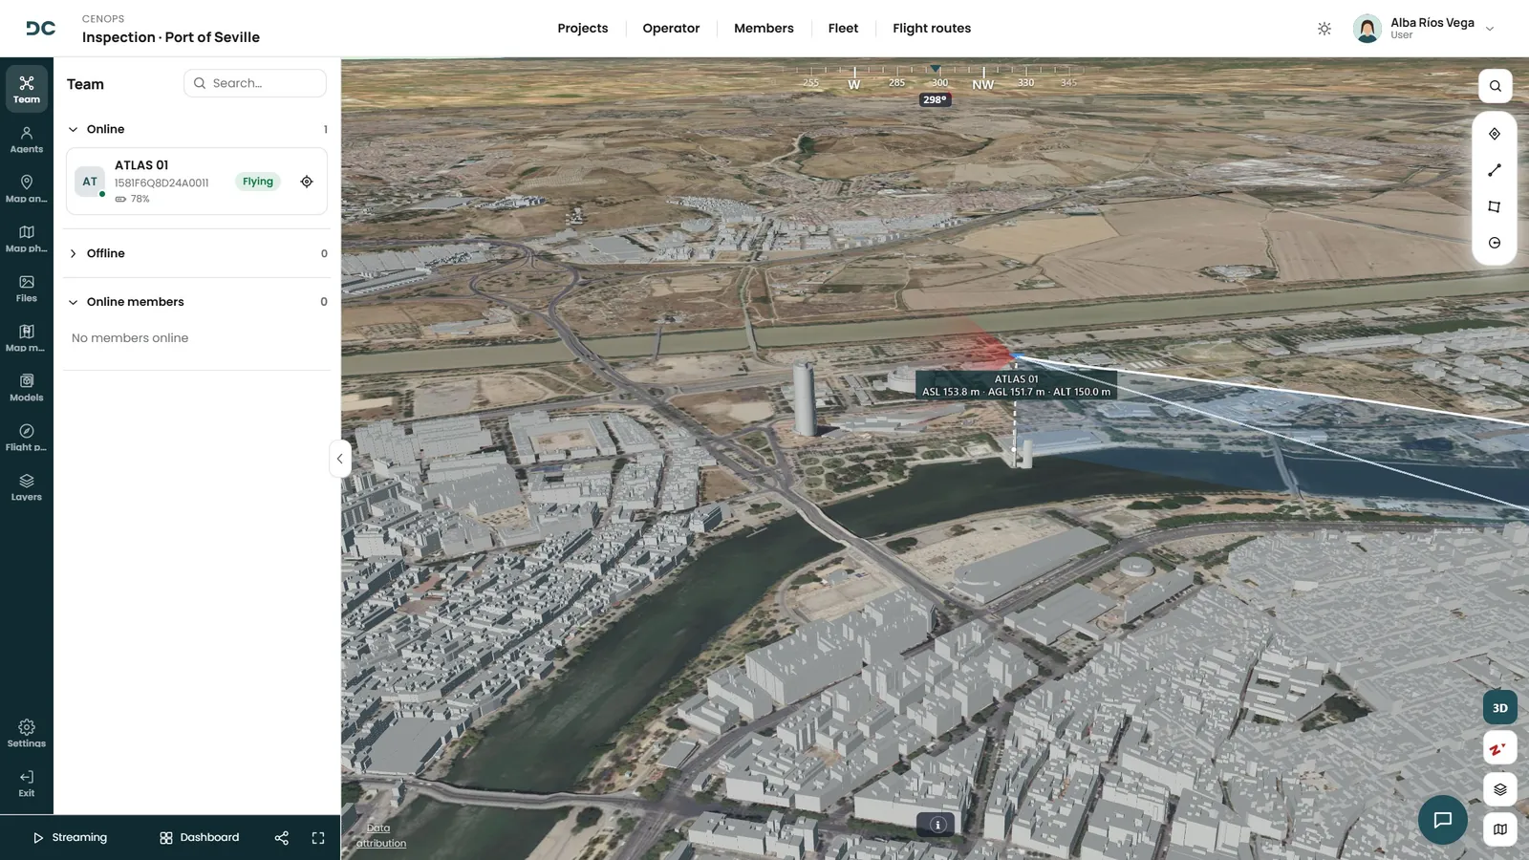
Task: Go to the Fleet menu
Action: [843, 29]
